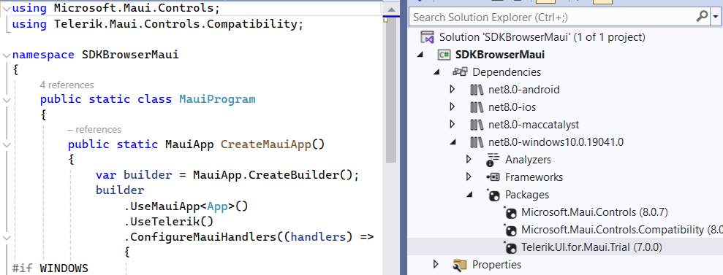Click the Properties folder icon
This screenshot has height=275, width=723.
pos(460,265)
